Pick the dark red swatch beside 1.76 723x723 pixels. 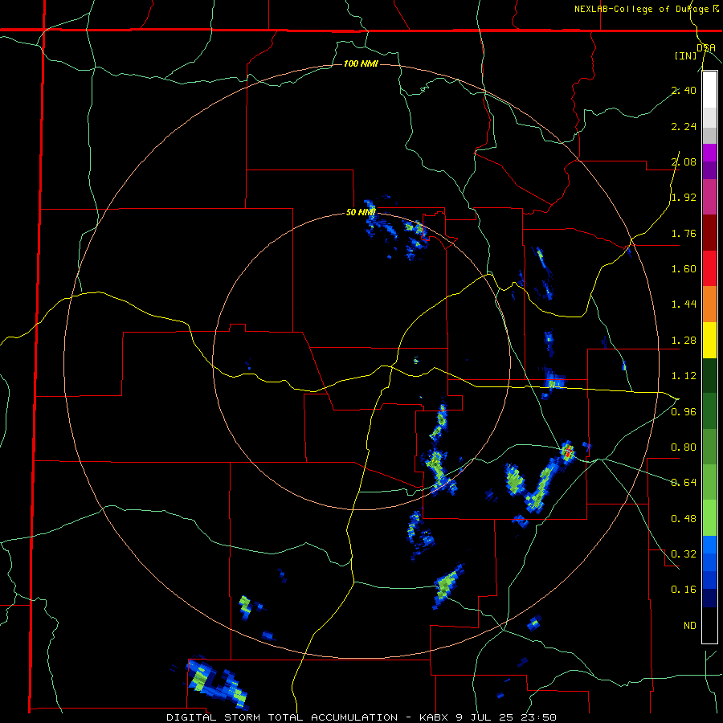[x=709, y=233]
